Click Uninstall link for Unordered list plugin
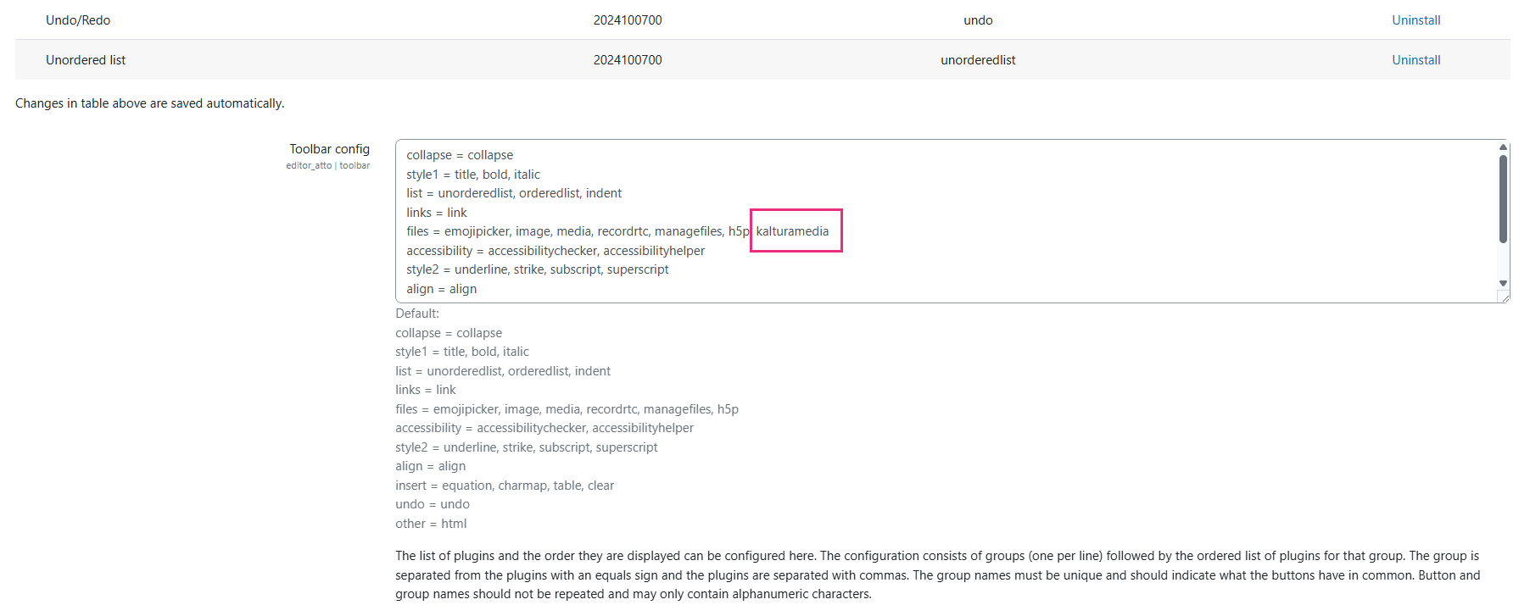Viewport: 1530px width, 605px height. point(1416,60)
